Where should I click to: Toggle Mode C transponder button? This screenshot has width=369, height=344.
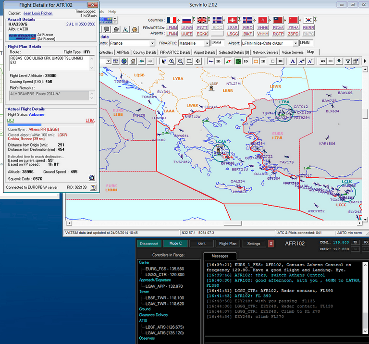point(175,244)
